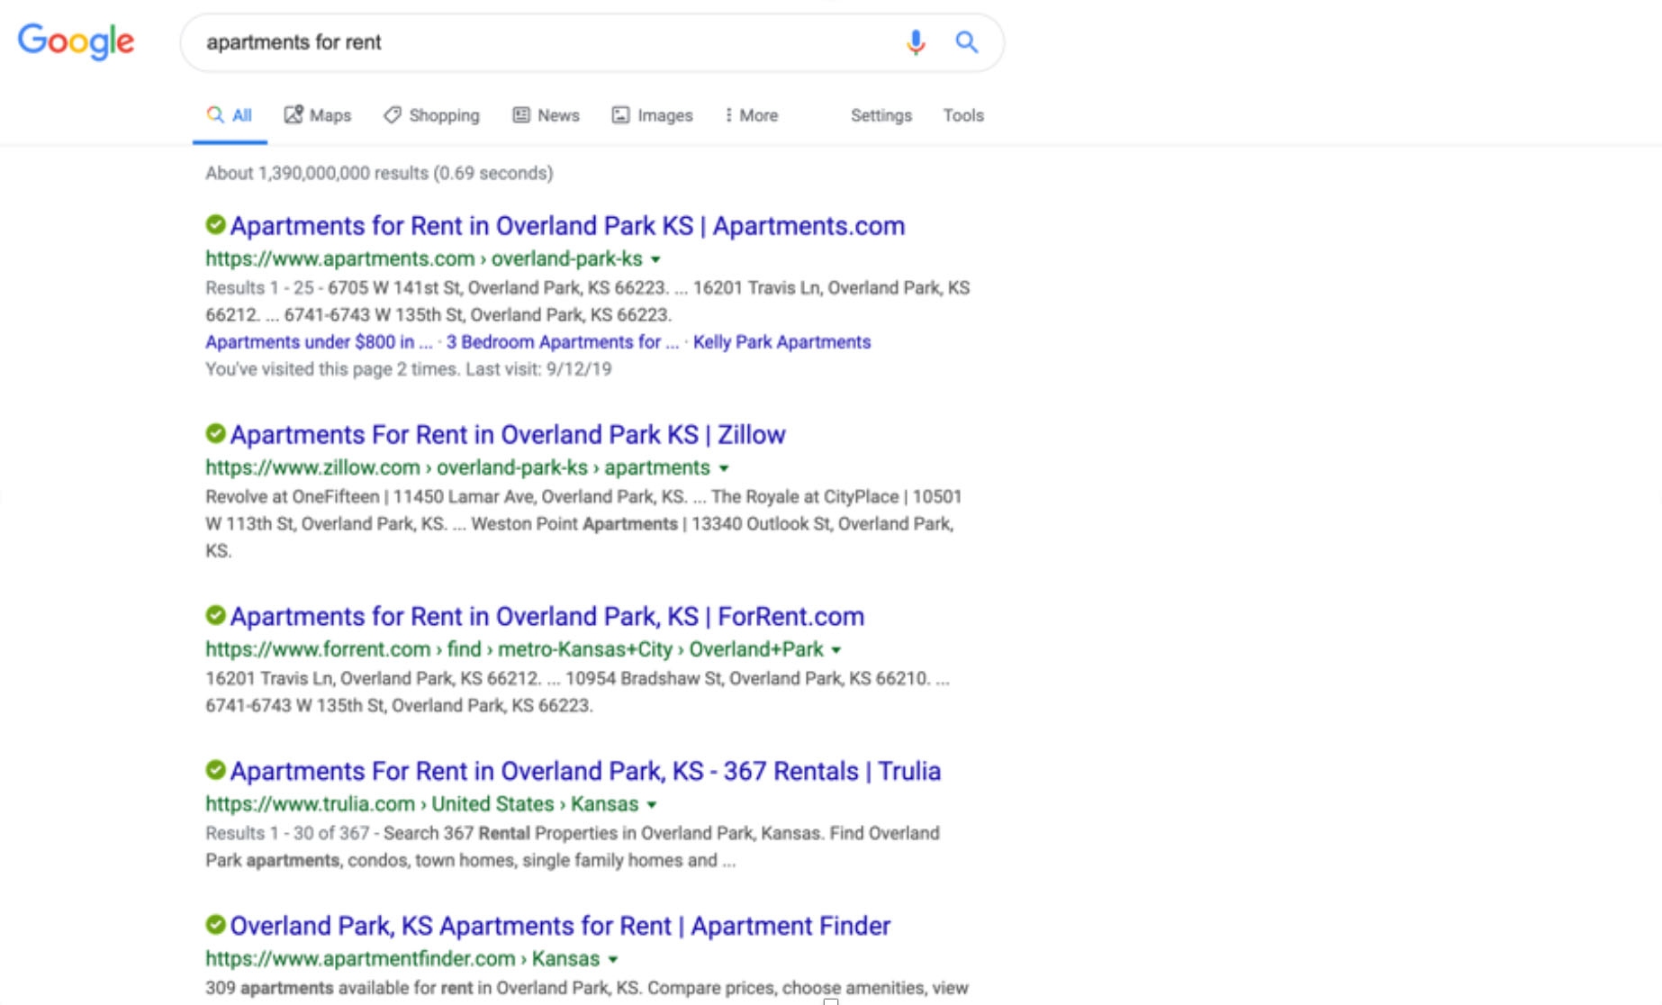This screenshot has width=1662, height=1005.
Task: Click the Google logo
Action: pyautogui.click(x=76, y=41)
